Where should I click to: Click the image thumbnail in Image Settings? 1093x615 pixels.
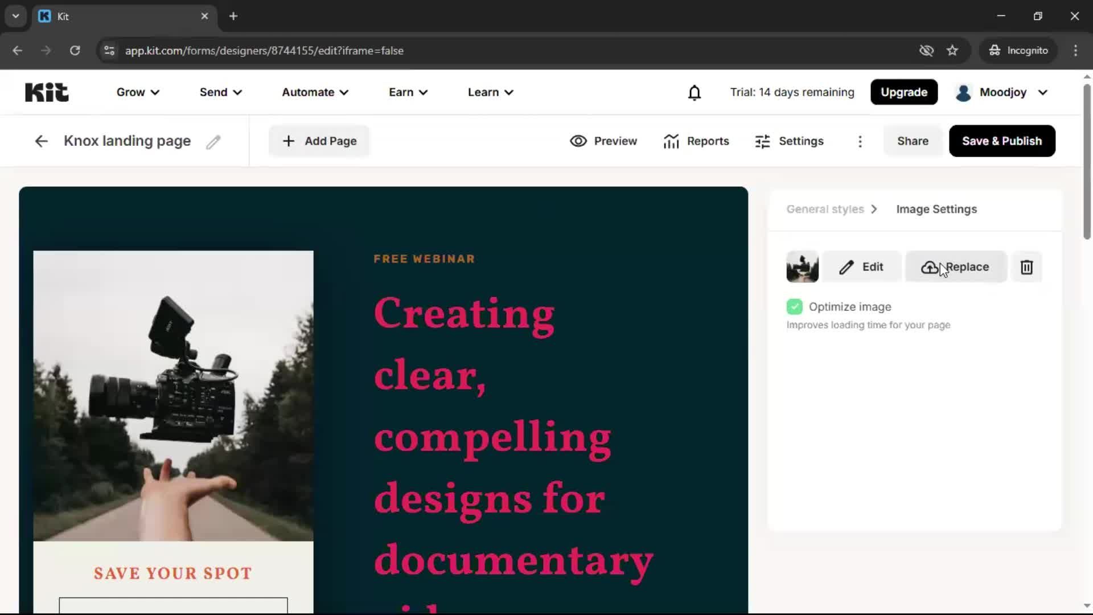pyautogui.click(x=802, y=266)
